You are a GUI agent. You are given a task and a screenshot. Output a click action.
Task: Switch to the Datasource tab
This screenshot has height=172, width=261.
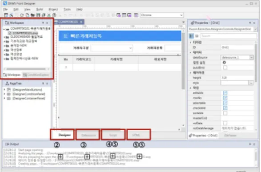(x=88, y=135)
